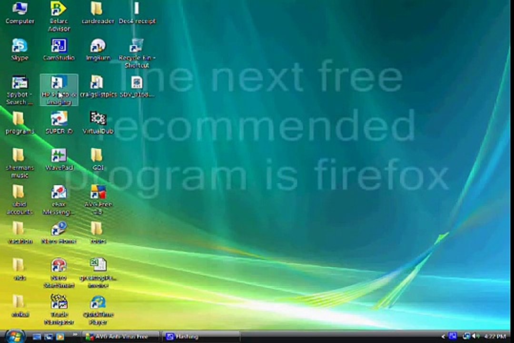Show hidden system tray icons
This screenshot has height=343, width=514.
tap(443, 337)
